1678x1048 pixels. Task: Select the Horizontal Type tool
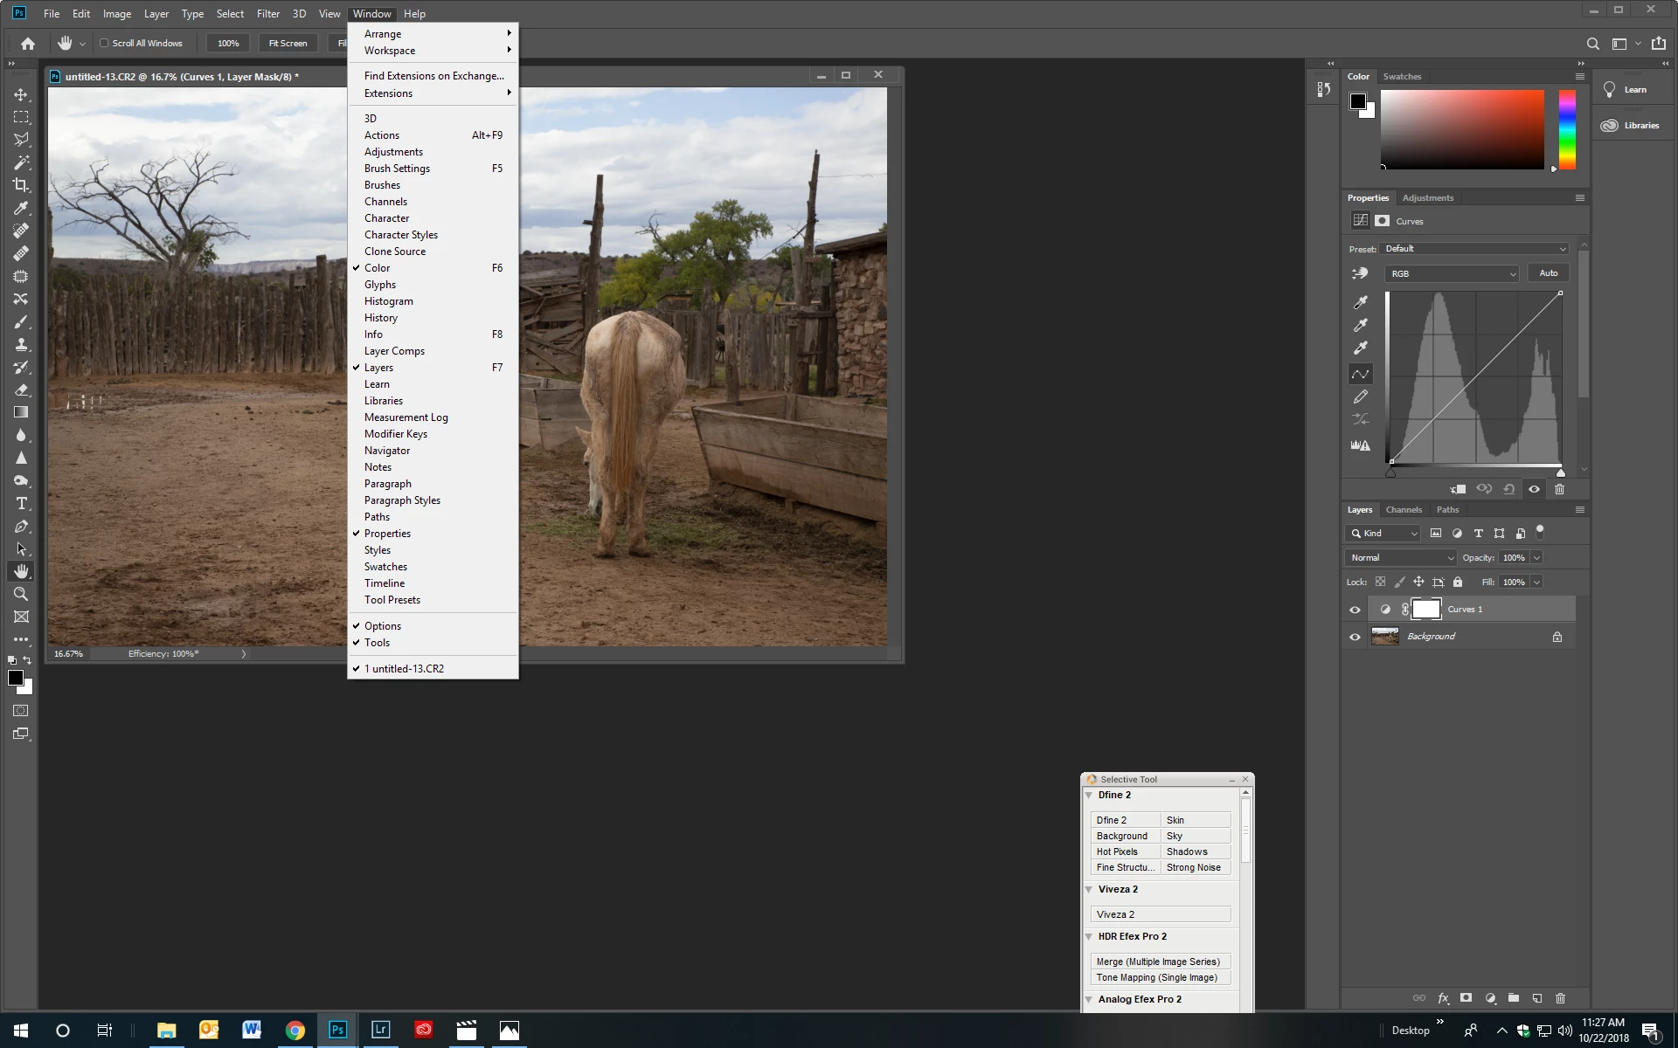point(21,503)
